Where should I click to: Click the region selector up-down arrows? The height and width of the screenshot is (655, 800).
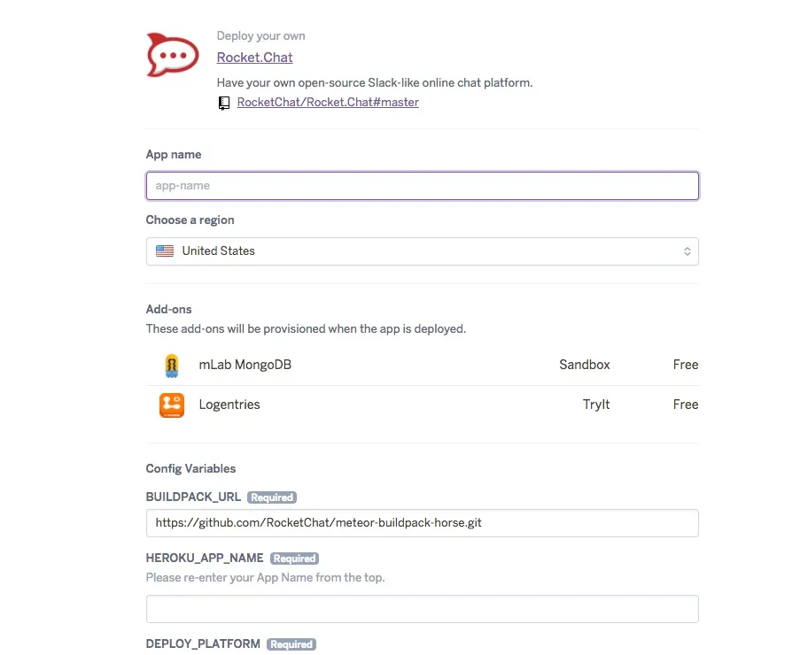point(687,251)
